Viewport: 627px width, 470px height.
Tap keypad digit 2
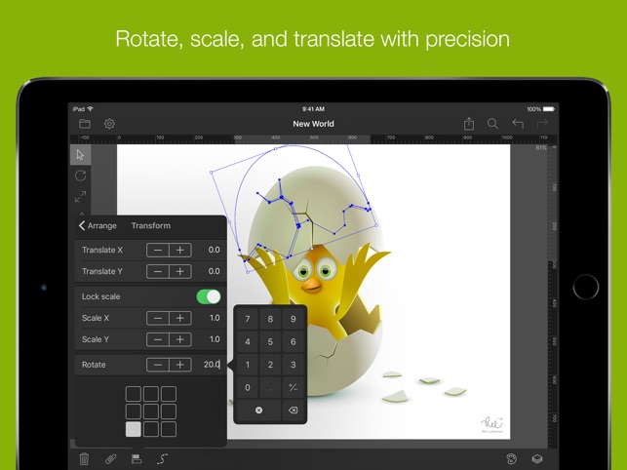[270, 365]
